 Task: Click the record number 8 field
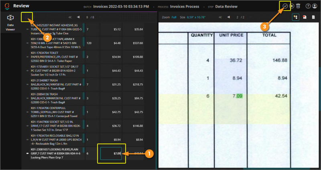pos(87,17)
